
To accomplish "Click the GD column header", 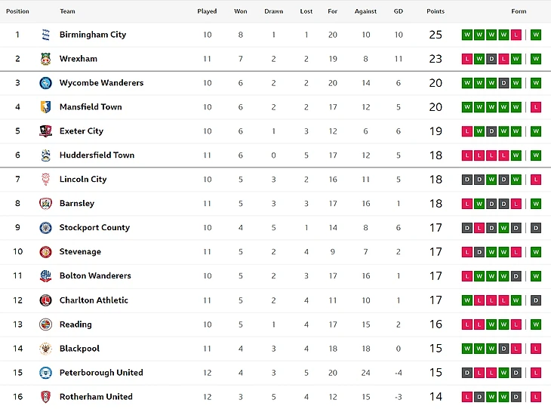I will [399, 11].
